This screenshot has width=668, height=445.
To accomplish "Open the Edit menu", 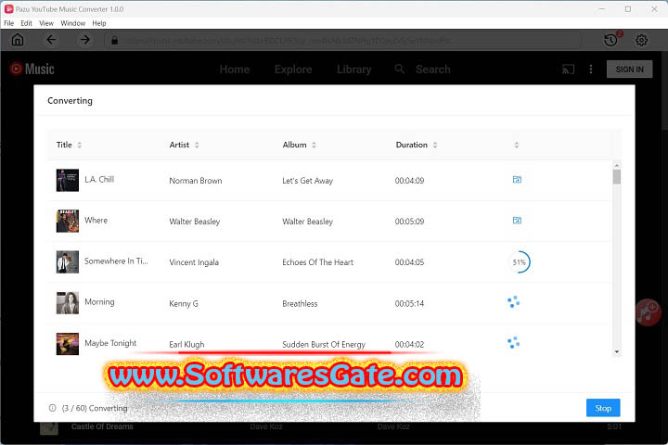I will coord(26,23).
